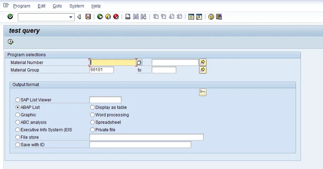Open the yellow Help question mark icon

coord(211,17)
